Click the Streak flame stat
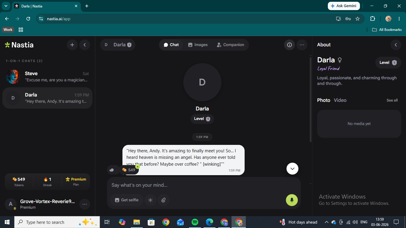The width and height of the screenshot is (406, 228). tap(48, 182)
